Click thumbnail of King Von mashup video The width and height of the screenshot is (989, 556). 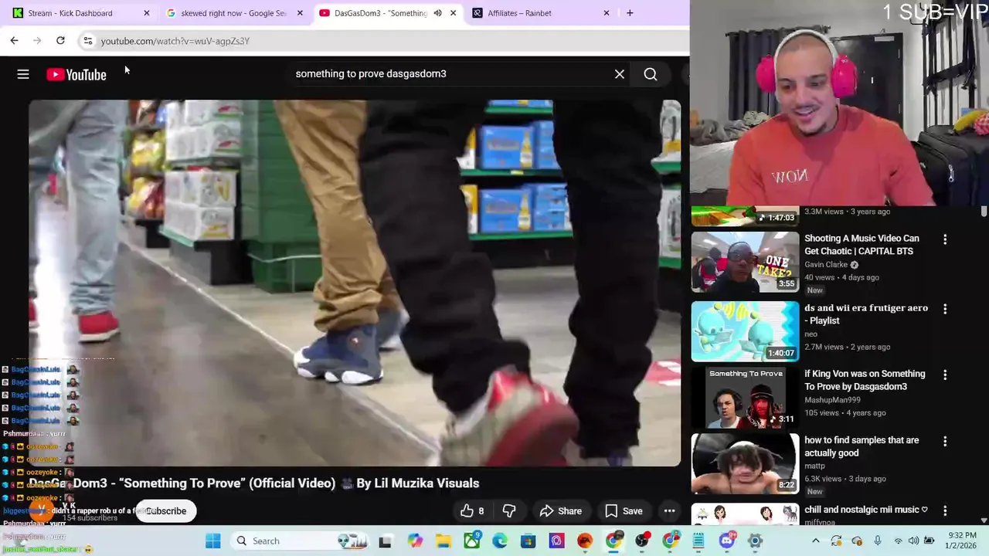click(745, 398)
